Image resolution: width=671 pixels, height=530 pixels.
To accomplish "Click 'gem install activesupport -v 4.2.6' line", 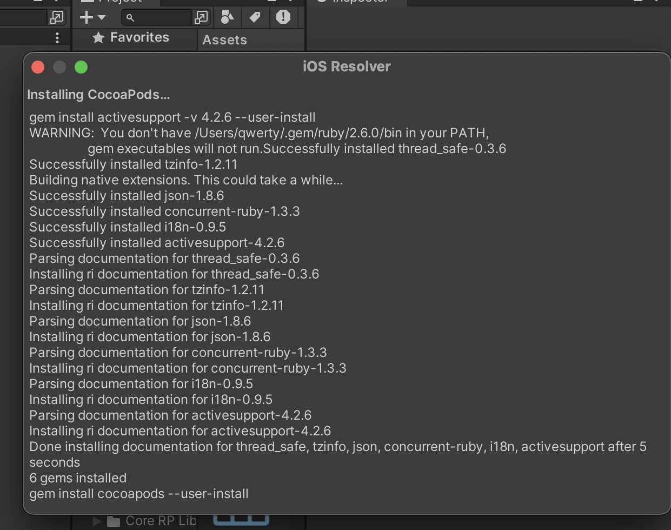I will pyautogui.click(x=172, y=117).
